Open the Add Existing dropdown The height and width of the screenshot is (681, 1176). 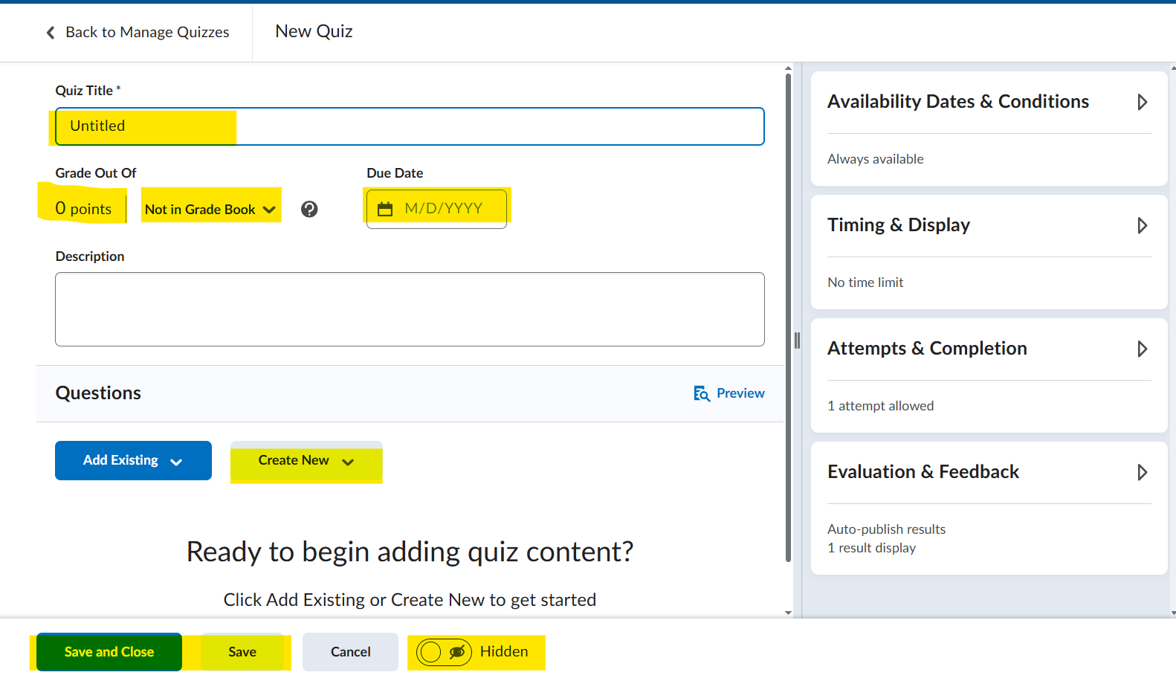[x=133, y=461]
